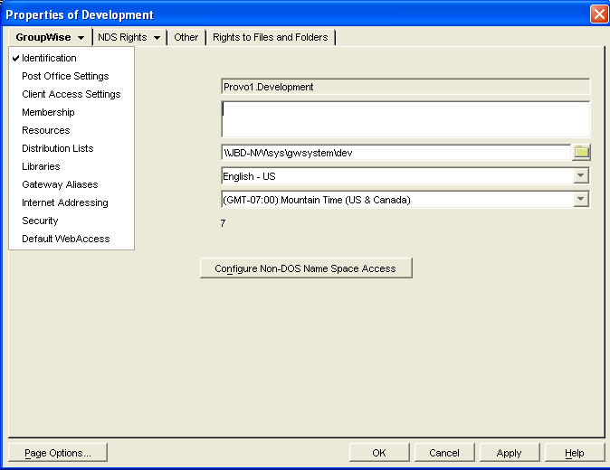
Task: Open the GroupWise tab dropdown arrow
Action: tap(81, 38)
